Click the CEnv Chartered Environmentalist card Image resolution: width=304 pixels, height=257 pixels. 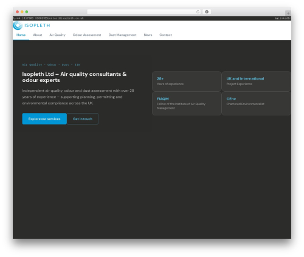click(x=257, y=103)
